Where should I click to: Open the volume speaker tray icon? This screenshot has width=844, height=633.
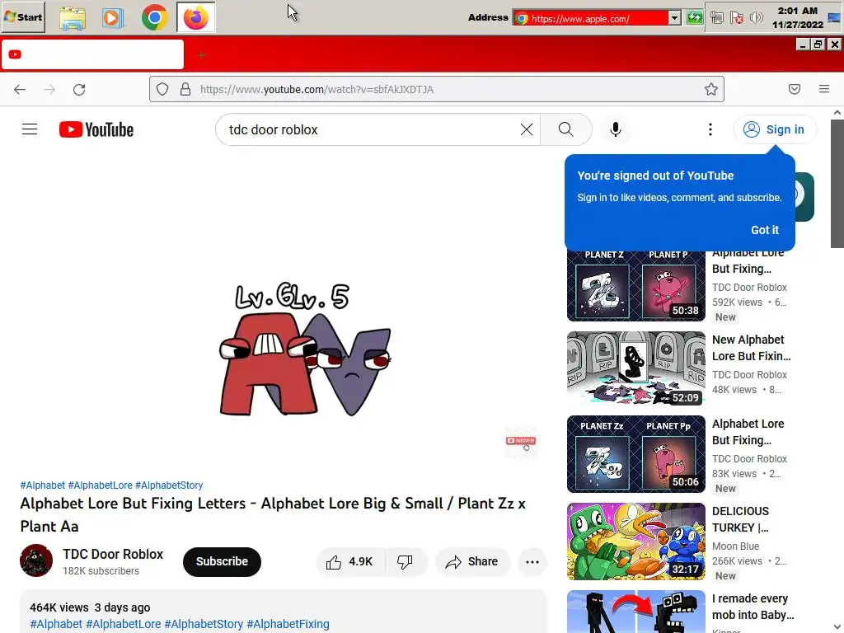(757, 18)
